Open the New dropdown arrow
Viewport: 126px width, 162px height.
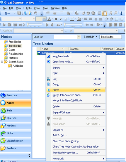coord(14,13)
